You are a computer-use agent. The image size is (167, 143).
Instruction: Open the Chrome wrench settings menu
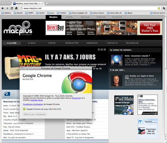[x=164, y=8]
